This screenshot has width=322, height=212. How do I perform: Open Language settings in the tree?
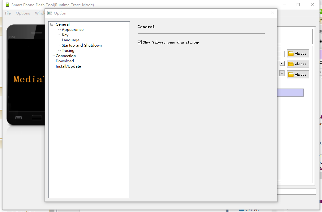(71, 40)
